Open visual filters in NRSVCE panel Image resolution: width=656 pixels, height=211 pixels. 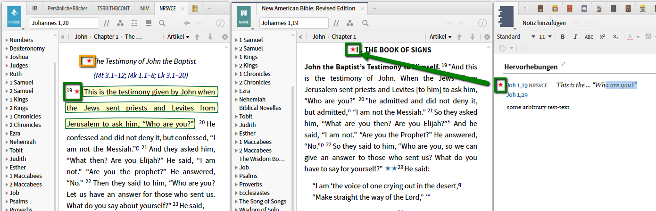(120, 23)
